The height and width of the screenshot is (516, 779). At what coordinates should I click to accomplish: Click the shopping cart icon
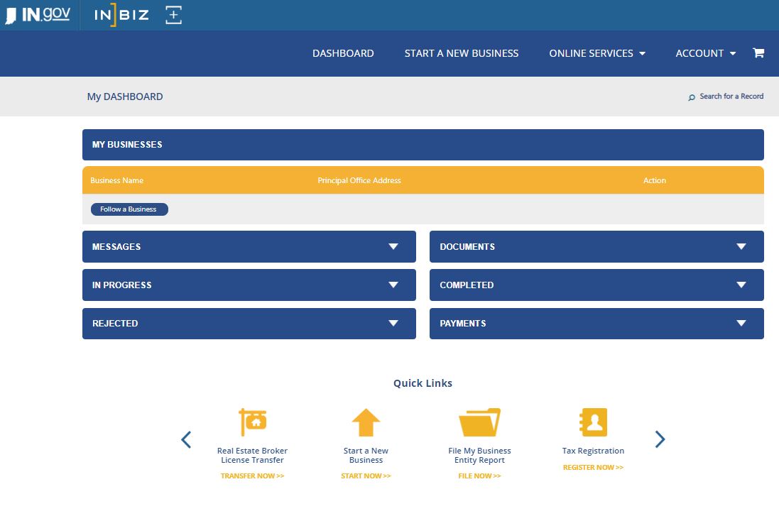(758, 53)
